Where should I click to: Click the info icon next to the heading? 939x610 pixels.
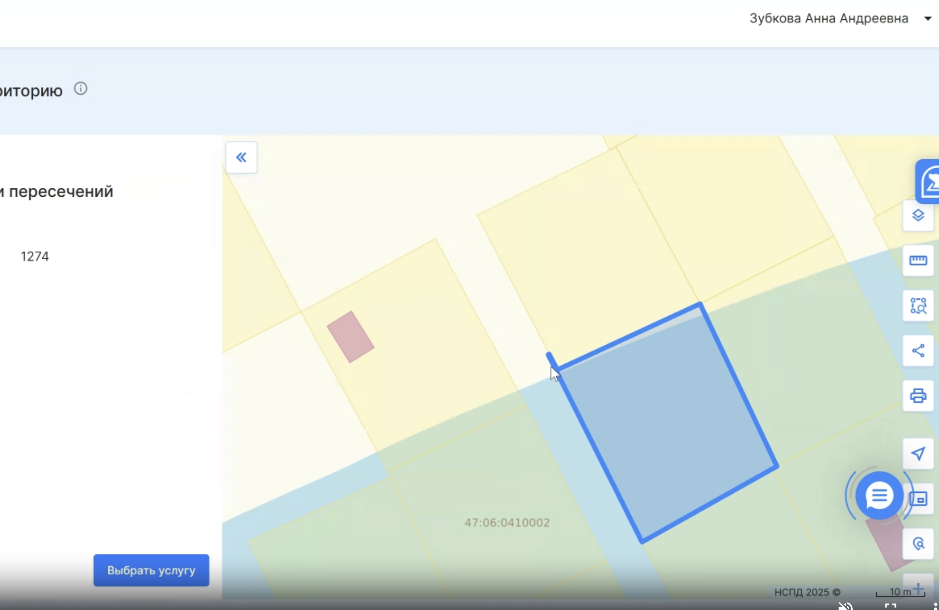click(81, 89)
